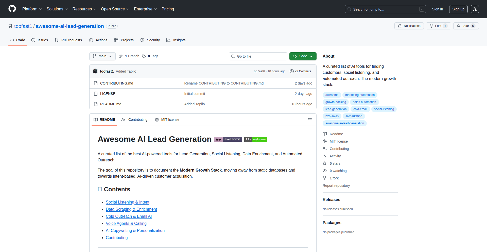Image resolution: width=487 pixels, height=252 pixels.
Task: Expand the Open Source menu
Action: (115, 9)
